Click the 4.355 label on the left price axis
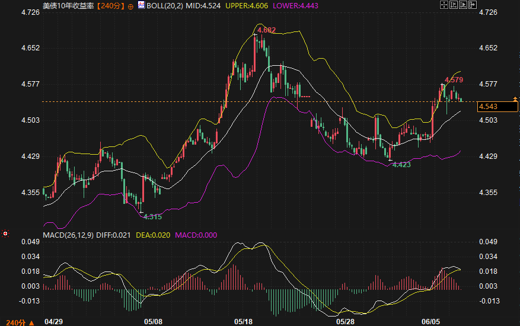This screenshot has height=326, width=520. click(x=30, y=193)
